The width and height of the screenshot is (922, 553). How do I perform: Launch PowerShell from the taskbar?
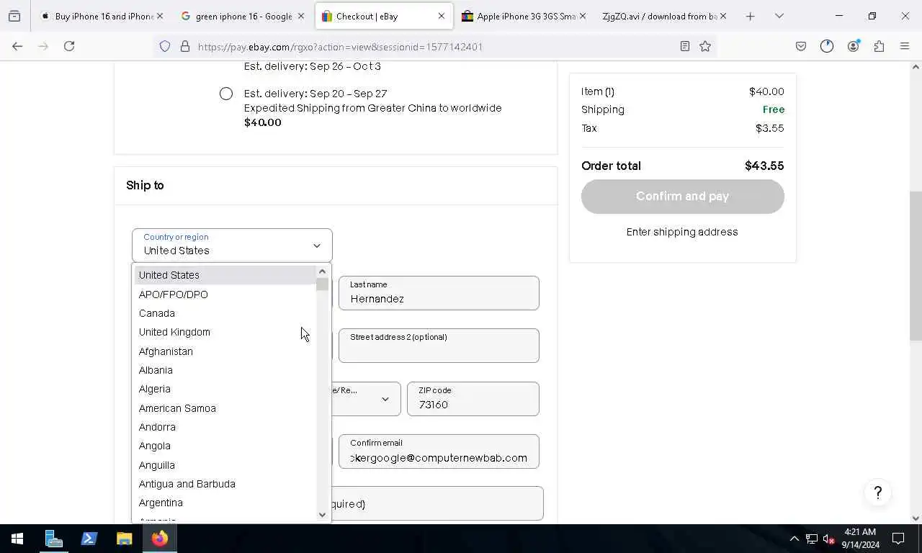point(89,539)
